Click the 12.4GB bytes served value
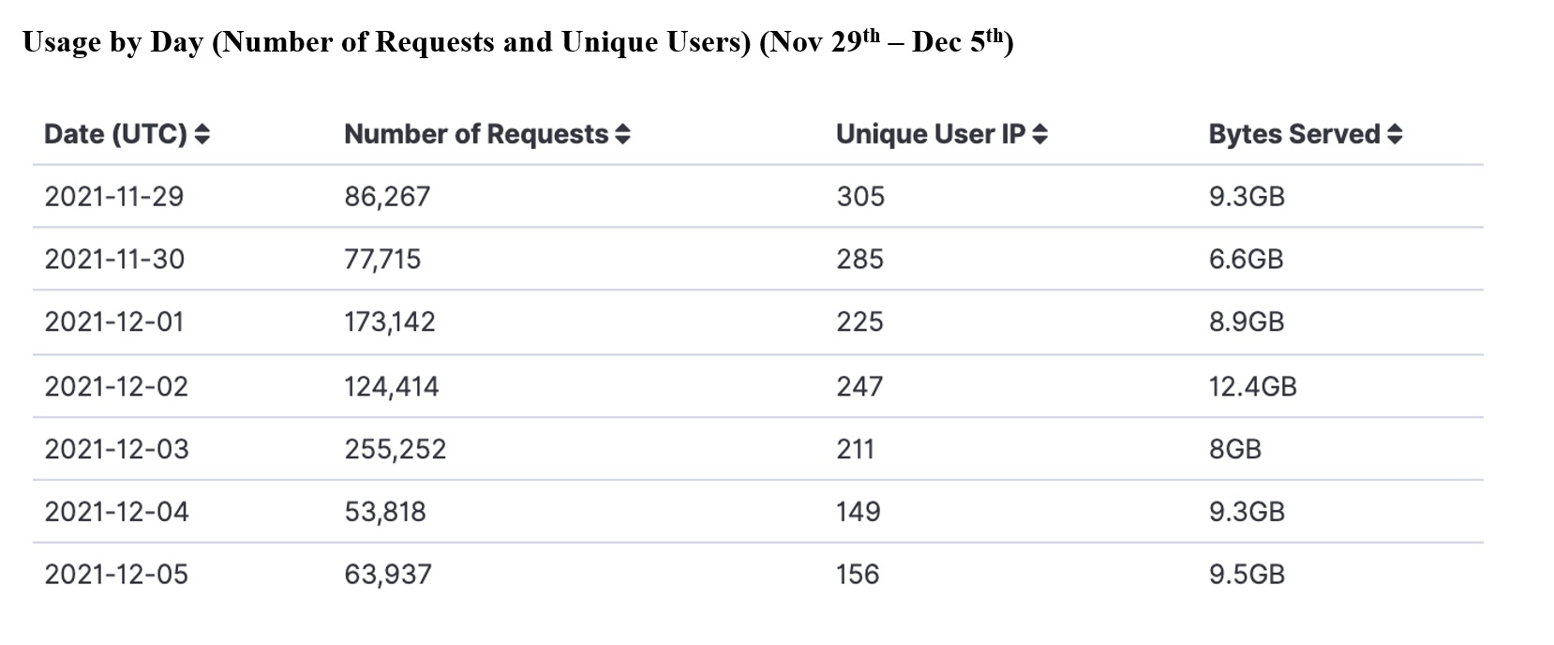This screenshot has width=1554, height=645. point(1252,386)
